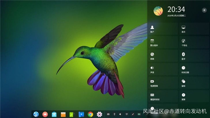Click the USB device tray icon
Image resolution: width=210 pixels, height=118 pixels.
click(114, 114)
